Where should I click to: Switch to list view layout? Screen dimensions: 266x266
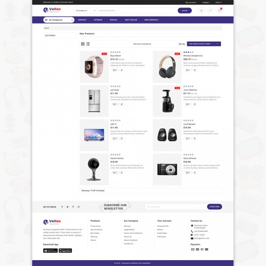pos(88,44)
